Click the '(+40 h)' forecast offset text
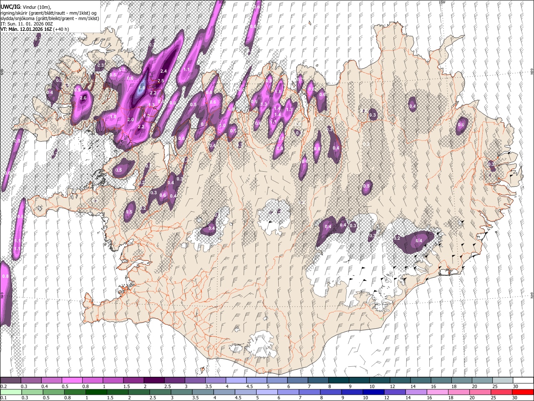Viewport: 534px width, 401px height. 61,29
